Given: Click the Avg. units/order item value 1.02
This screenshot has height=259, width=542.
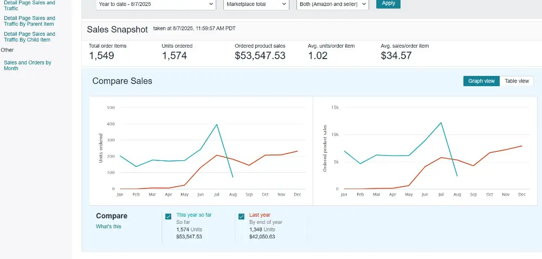Looking at the screenshot, I should point(318,56).
